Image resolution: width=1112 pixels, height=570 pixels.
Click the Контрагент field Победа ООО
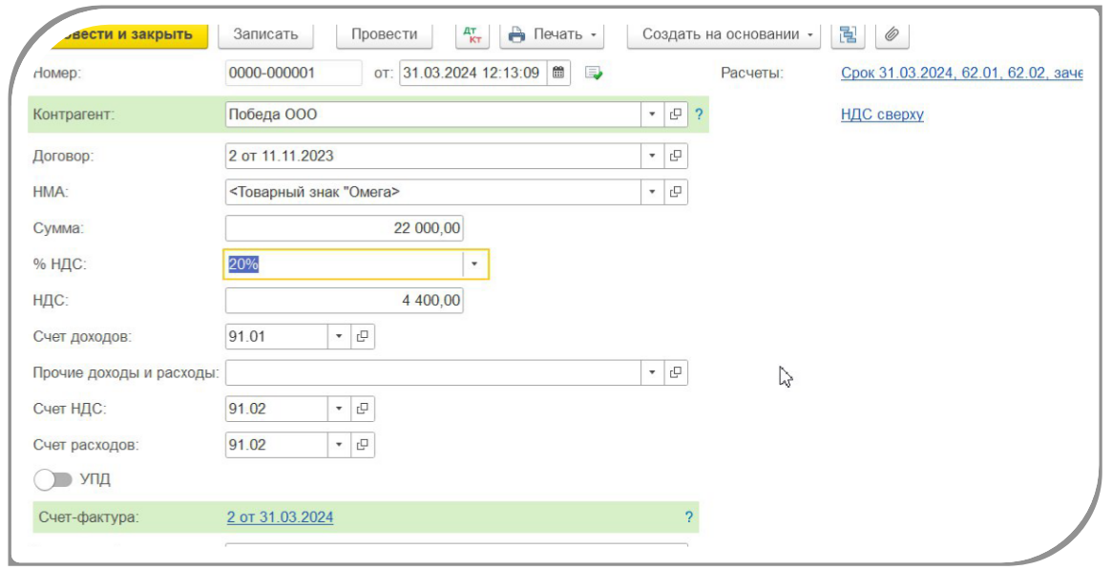(x=432, y=115)
